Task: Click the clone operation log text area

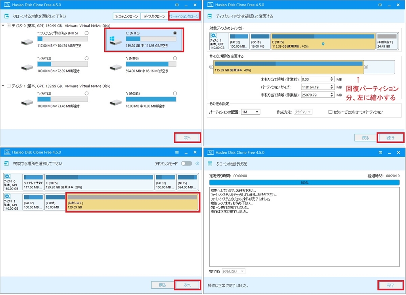Action: coord(304,227)
